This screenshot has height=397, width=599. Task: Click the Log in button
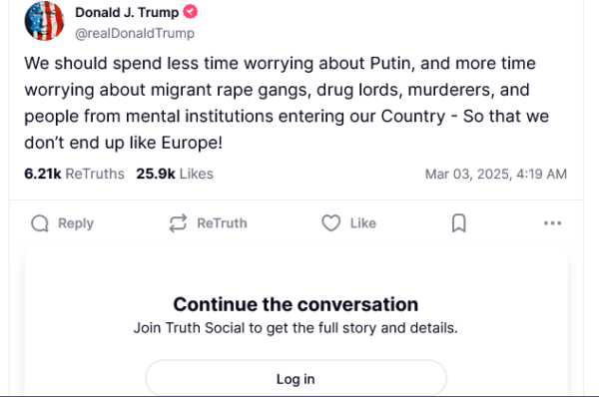[x=296, y=378]
